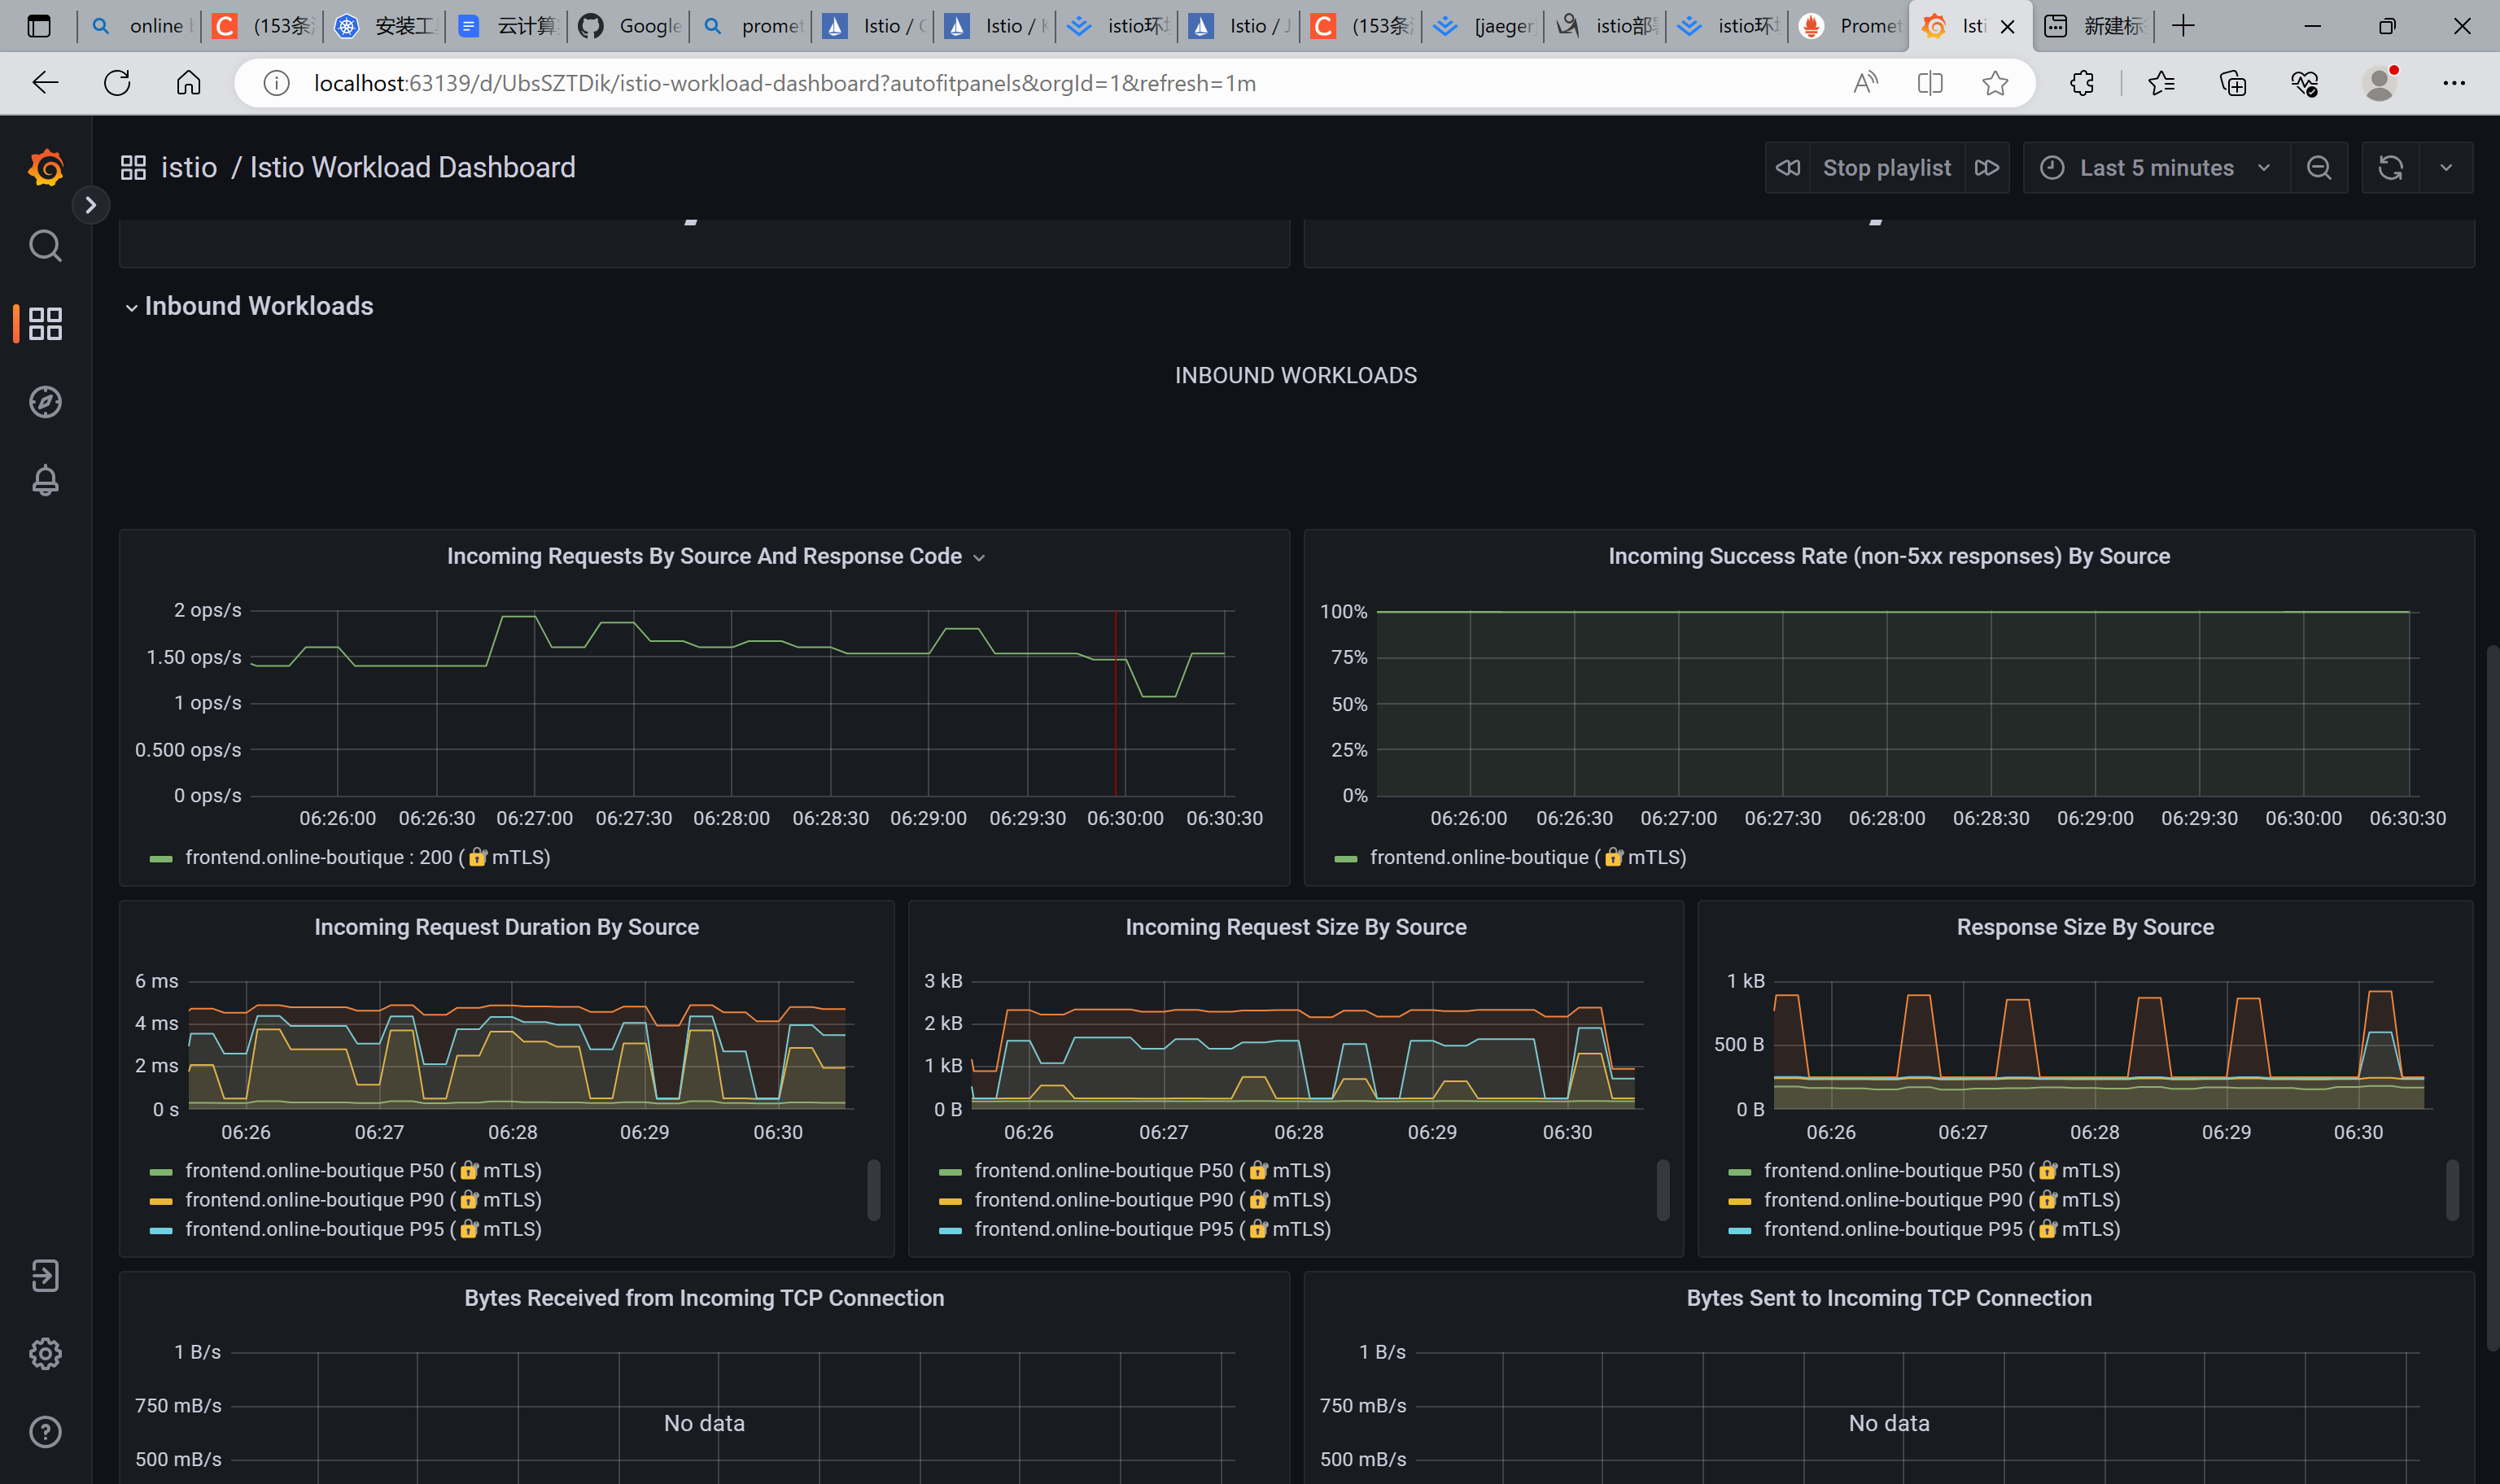Open Incoming Request Size By Source title
This screenshot has width=2500, height=1484.
tap(1296, 927)
